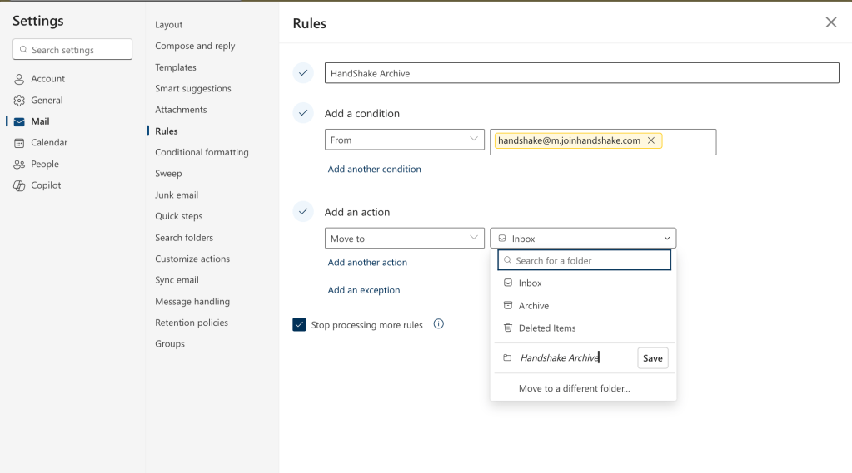Viewport: 852px width, 473px height.
Task: Save the new Handshake Archive folder
Action: (x=653, y=358)
